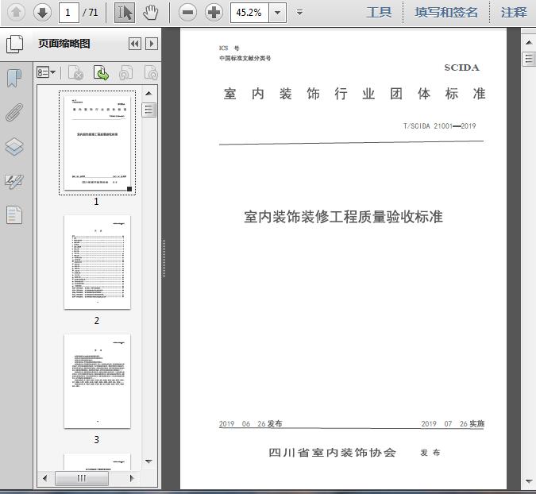Open the 填写和签名 pane
The width and height of the screenshot is (536, 494).
[x=446, y=13]
